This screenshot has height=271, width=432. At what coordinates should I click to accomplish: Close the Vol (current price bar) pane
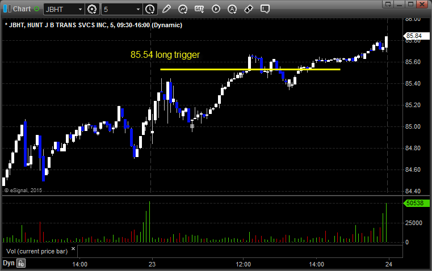[x=73, y=249]
